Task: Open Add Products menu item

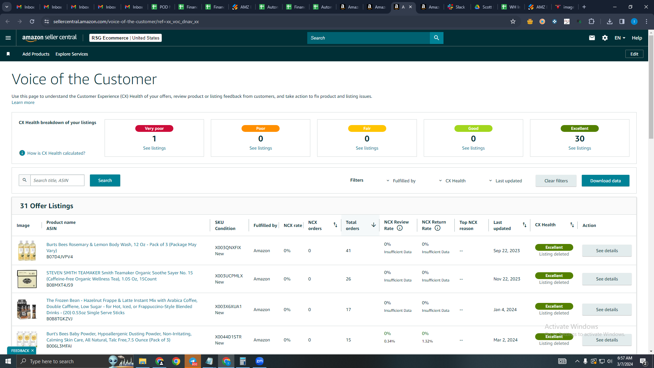Action: [x=36, y=54]
